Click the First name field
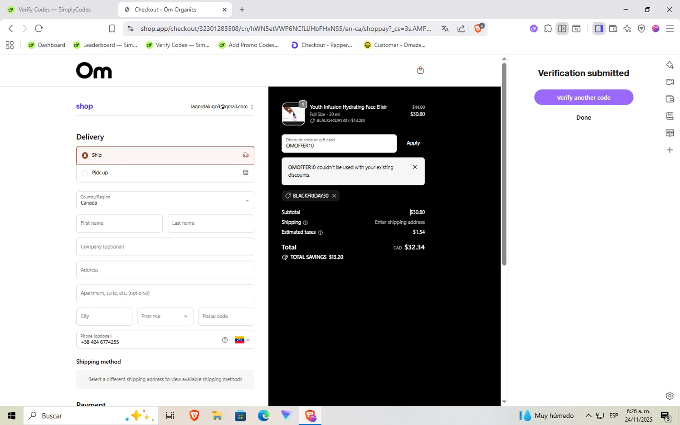The height and width of the screenshot is (425, 680). (119, 224)
